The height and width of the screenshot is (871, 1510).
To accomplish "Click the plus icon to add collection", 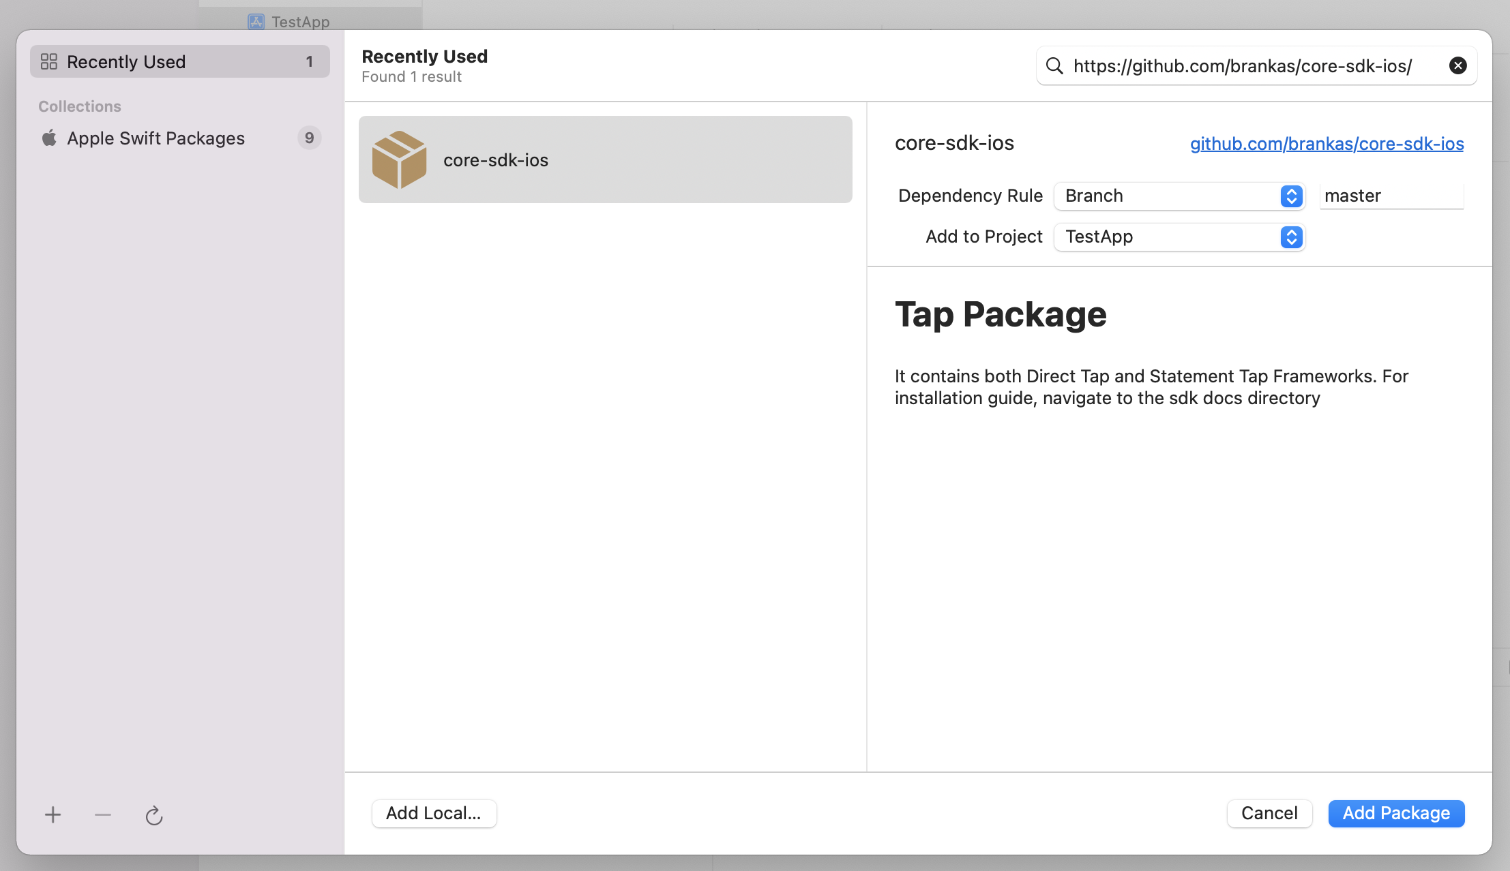I will click(x=53, y=814).
